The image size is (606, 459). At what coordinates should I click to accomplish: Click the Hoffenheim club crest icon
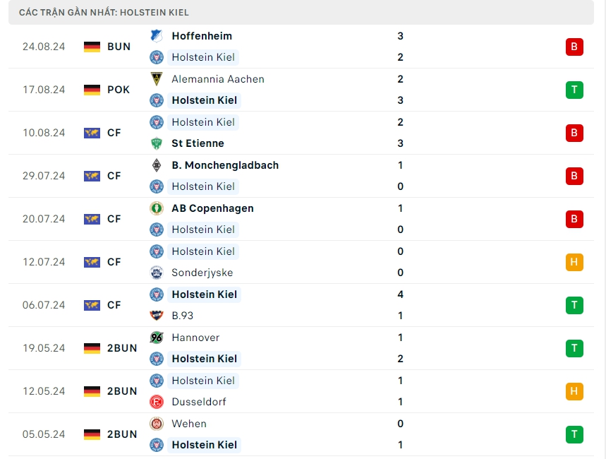(157, 36)
